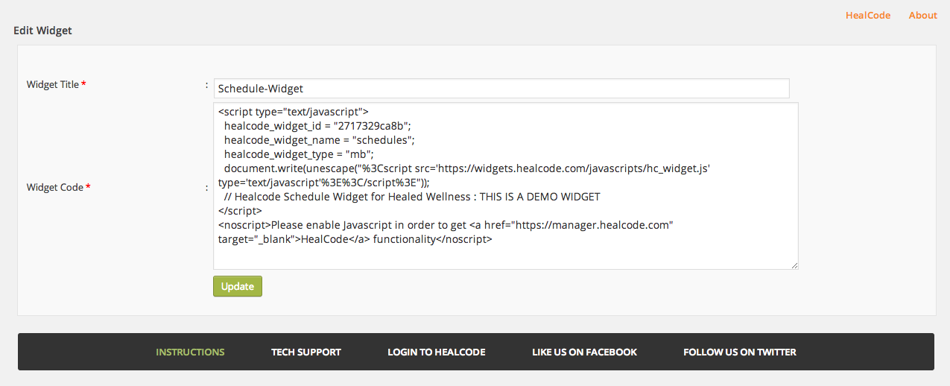Screen dimensions: 950x386
Task: Click the blank area inside Widget Code textarea
Action: (x=505, y=256)
